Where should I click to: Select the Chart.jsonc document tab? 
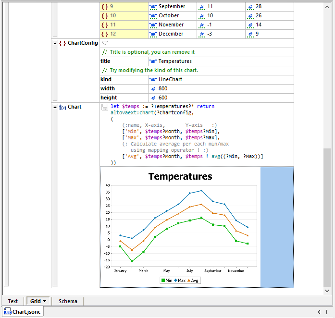(26, 312)
